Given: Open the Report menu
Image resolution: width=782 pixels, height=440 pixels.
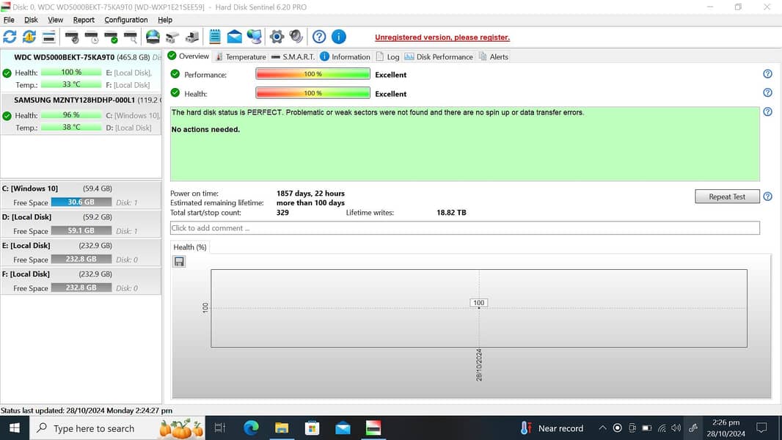Looking at the screenshot, I should click(x=84, y=20).
